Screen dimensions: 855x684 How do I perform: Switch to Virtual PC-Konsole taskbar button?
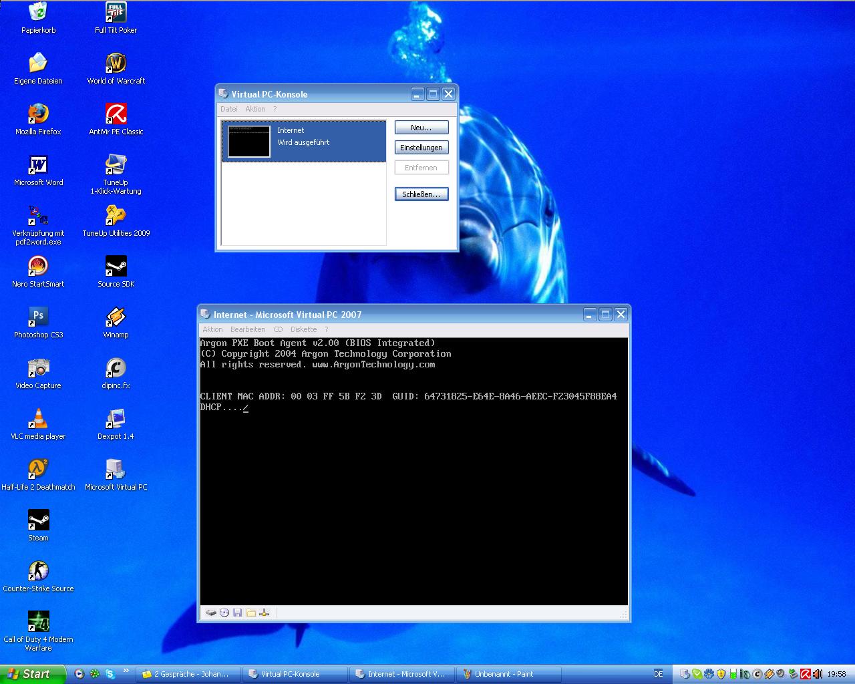point(295,674)
